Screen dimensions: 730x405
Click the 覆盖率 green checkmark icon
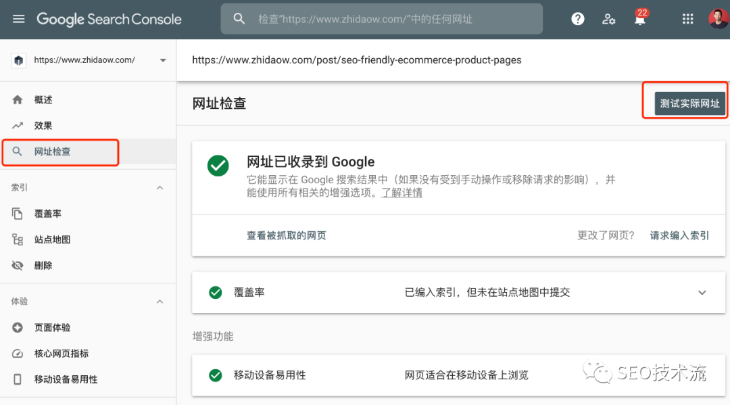click(216, 293)
